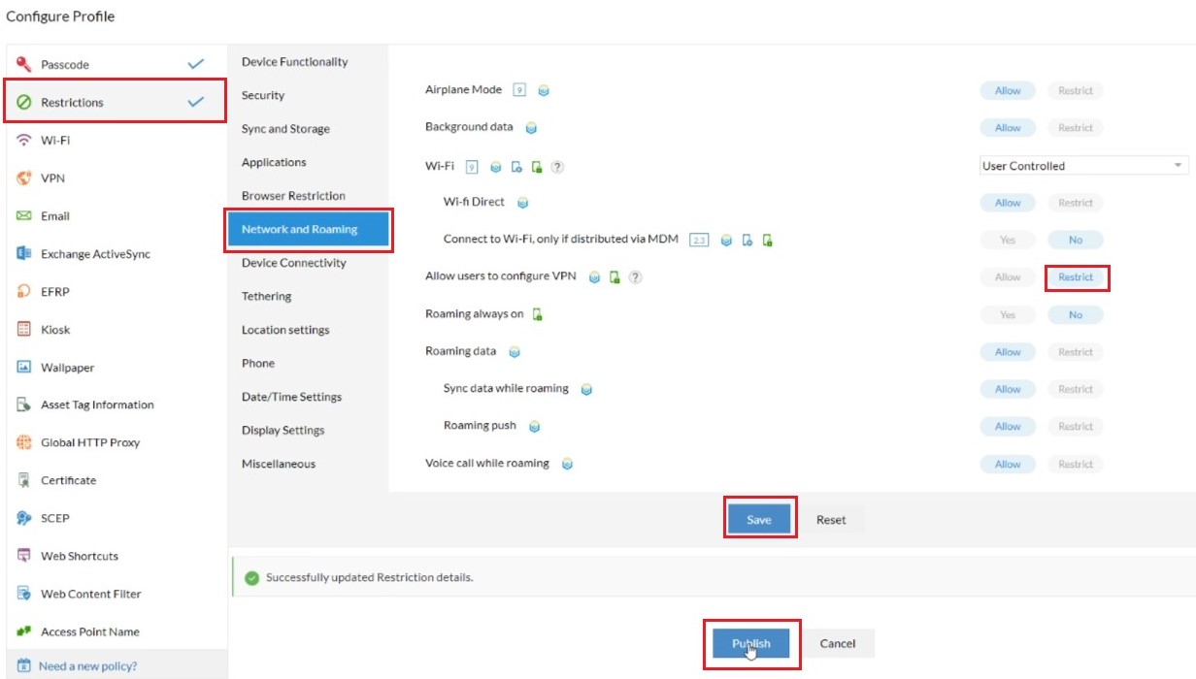Click the Email envelope icon
Screen dimensions: 1196x679
[24, 216]
